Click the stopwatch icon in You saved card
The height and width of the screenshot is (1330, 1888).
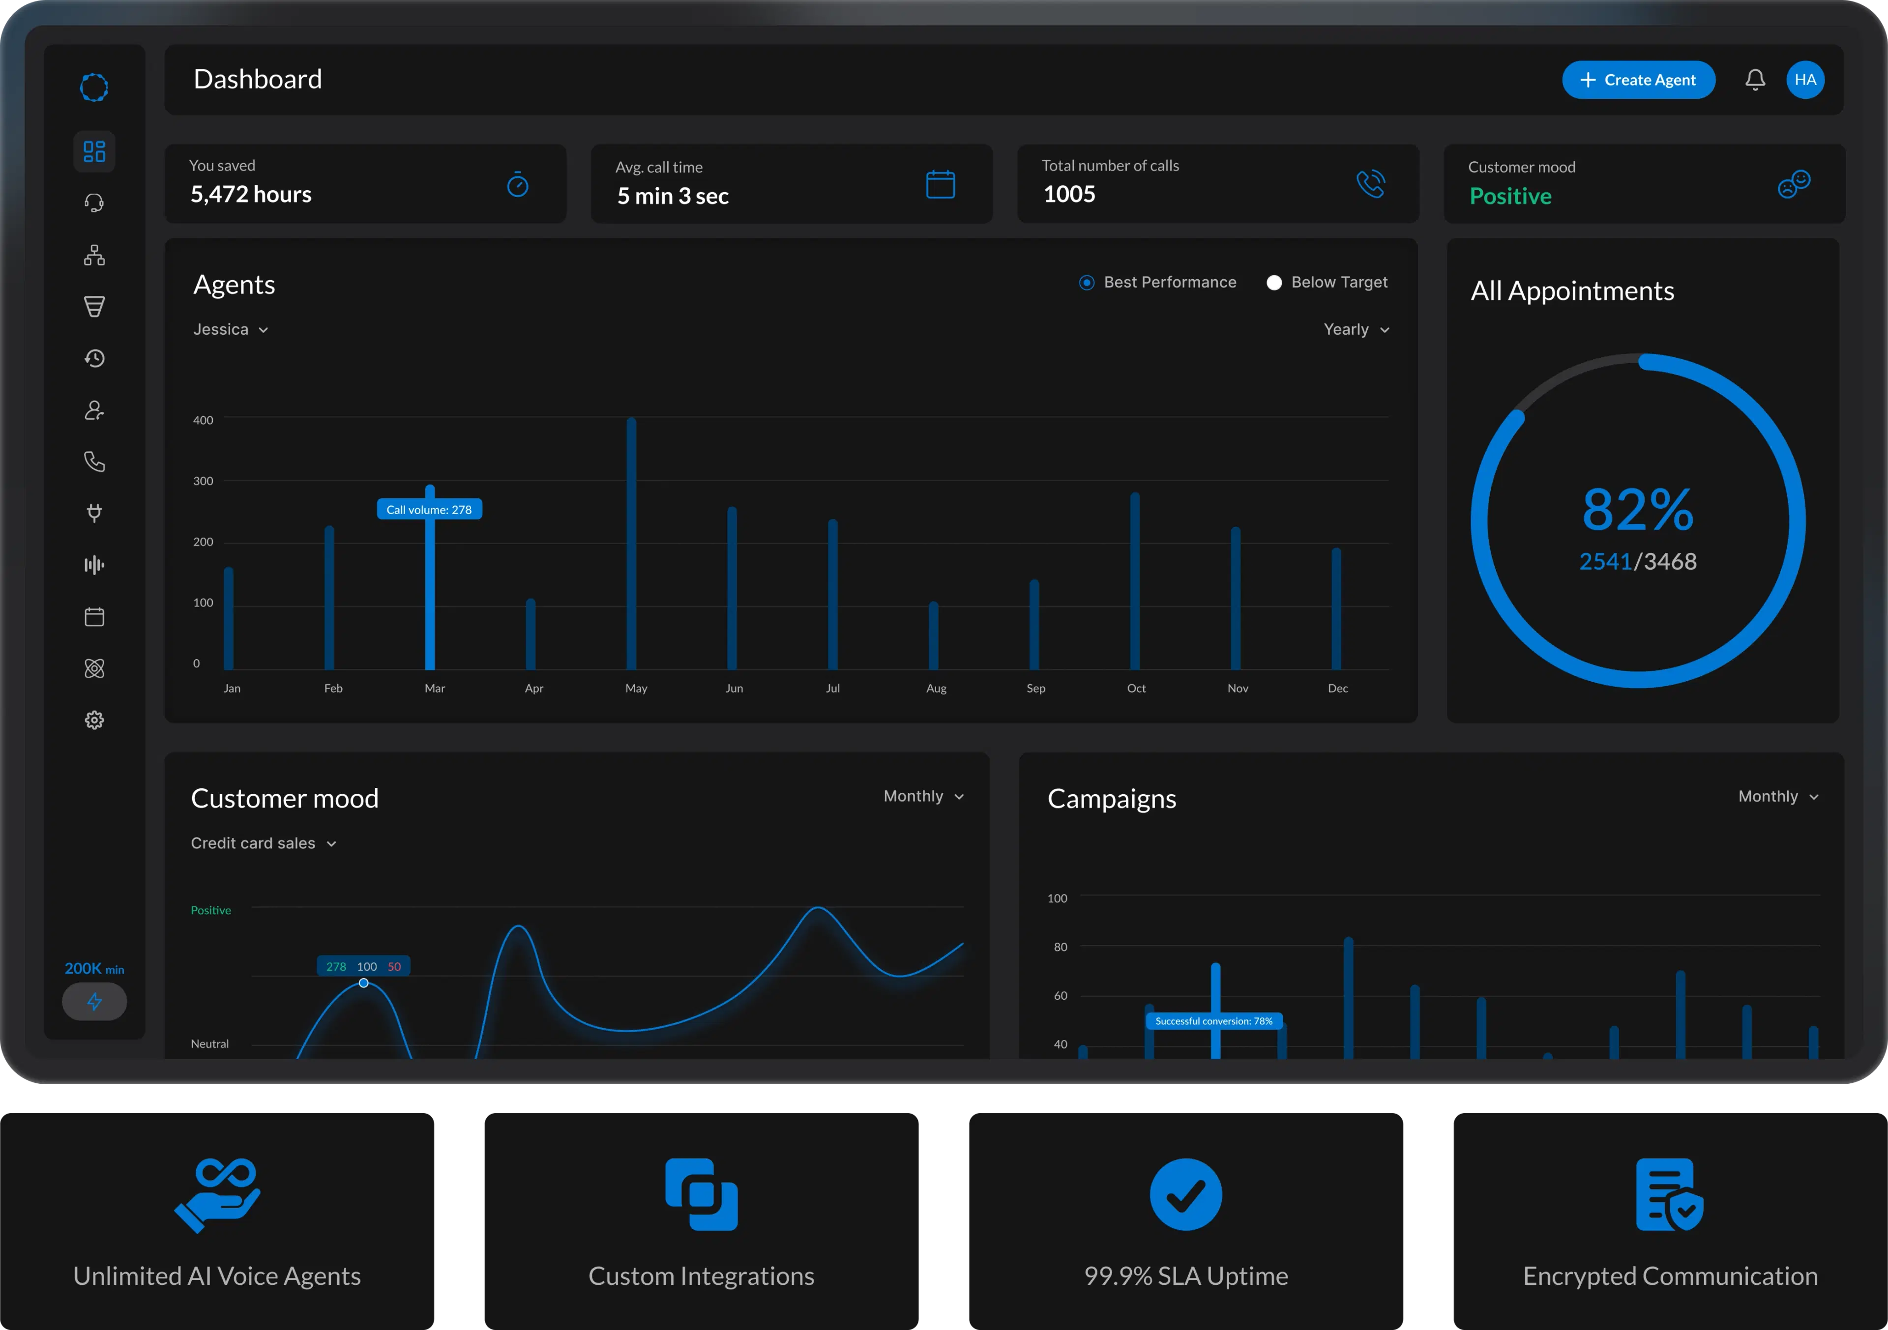click(517, 184)
